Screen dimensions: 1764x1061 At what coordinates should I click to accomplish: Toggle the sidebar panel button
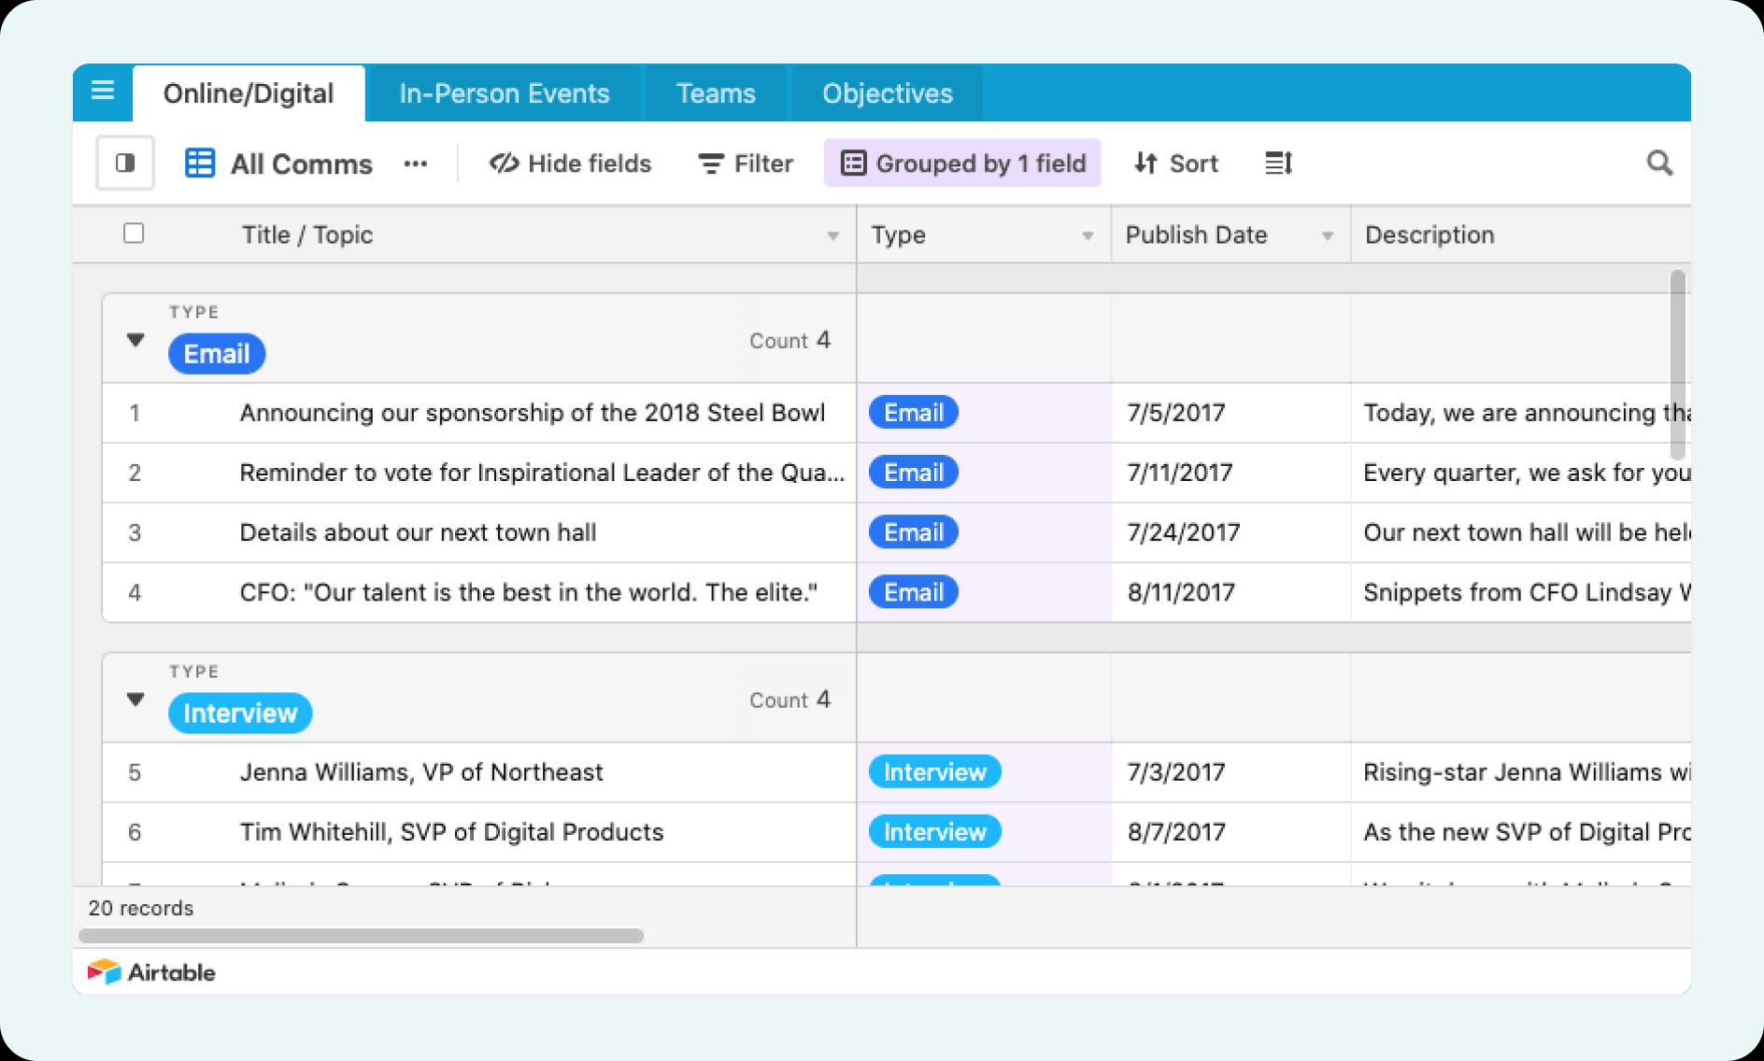pos(125,163)
